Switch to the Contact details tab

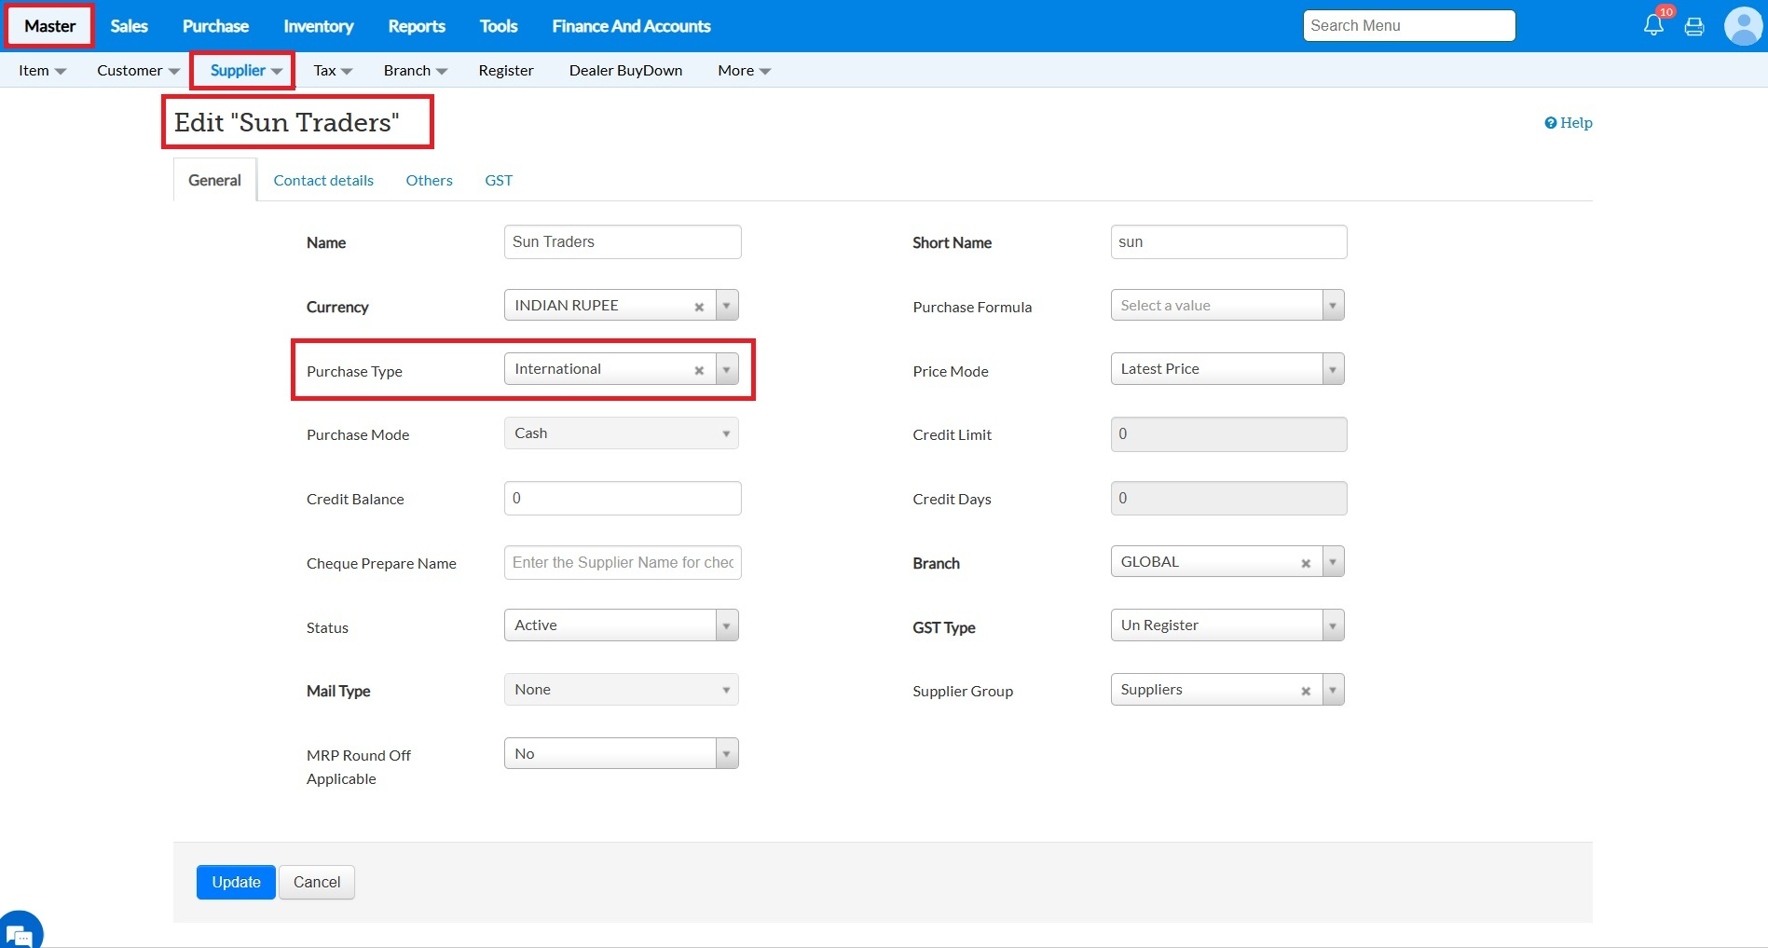point(323,180)
